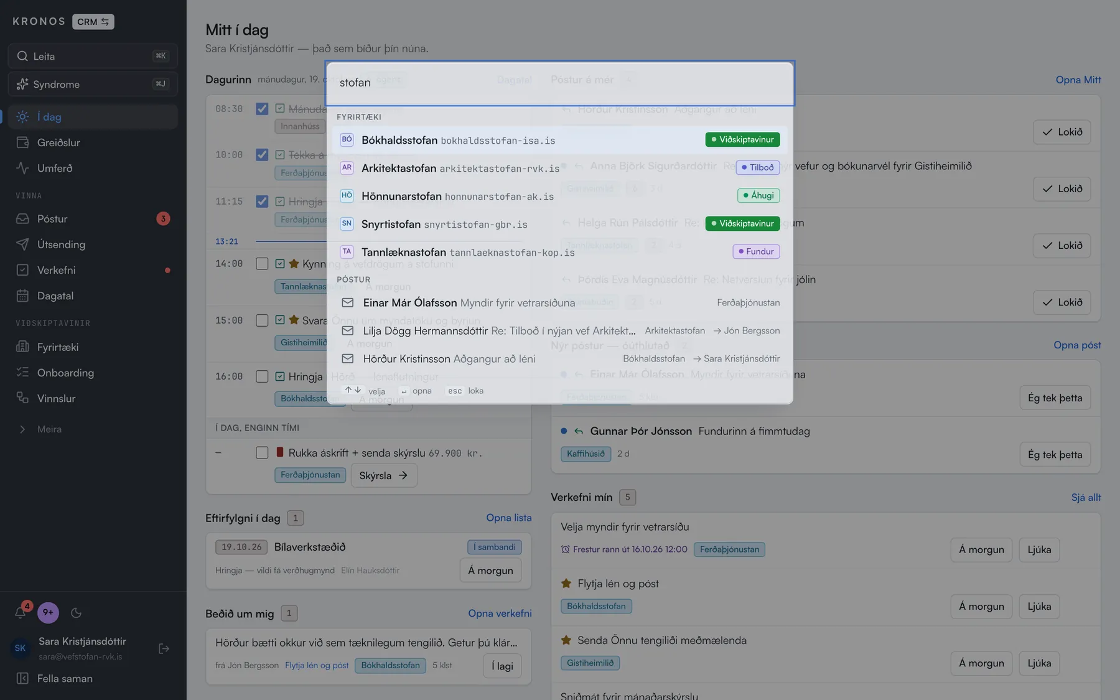Click the CRM switcher badge

[x=93, y=22]
